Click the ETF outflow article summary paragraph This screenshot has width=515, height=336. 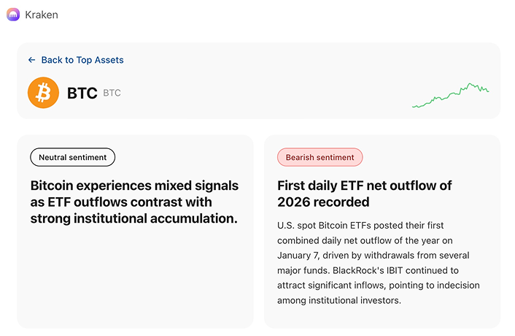[x=373, y=263]
